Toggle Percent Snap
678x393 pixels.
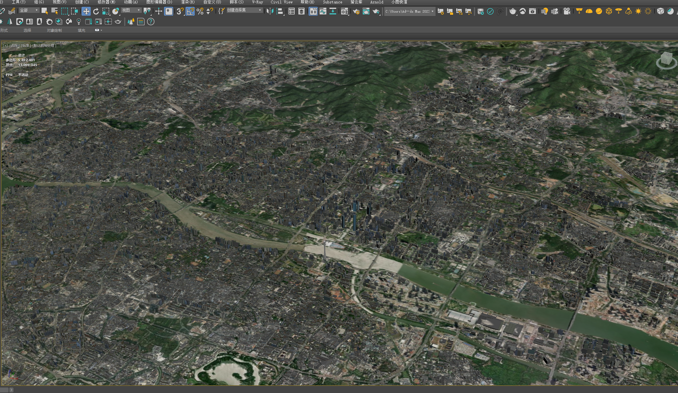click(x=200, y=11)
